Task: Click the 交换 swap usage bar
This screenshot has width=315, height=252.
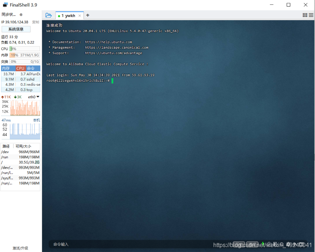Action: [25, 62]
